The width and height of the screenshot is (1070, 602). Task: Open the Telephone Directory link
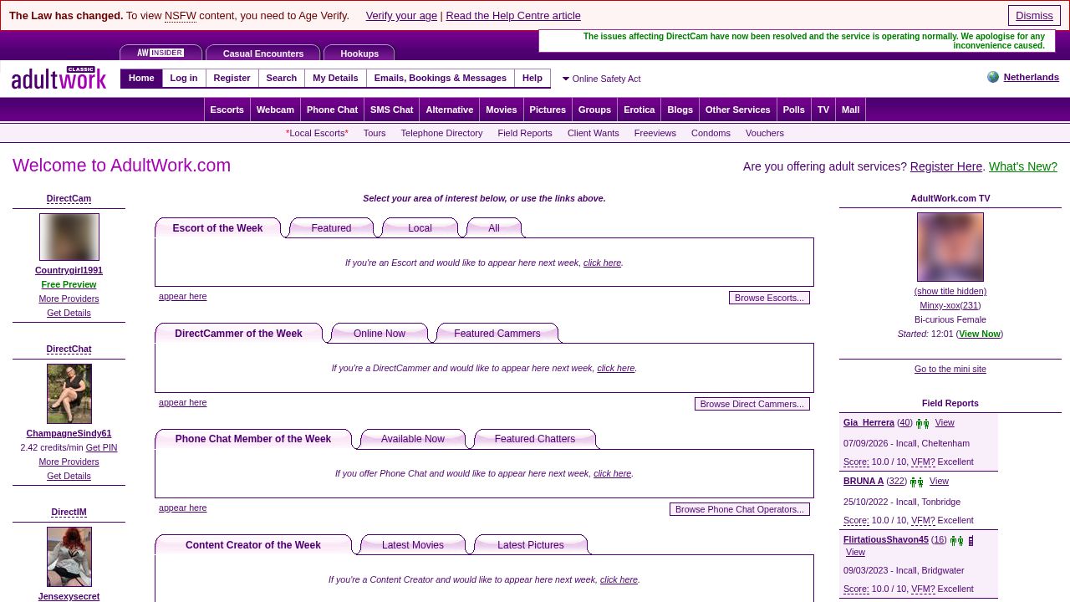pyautogui.click(x=441, y=133)
